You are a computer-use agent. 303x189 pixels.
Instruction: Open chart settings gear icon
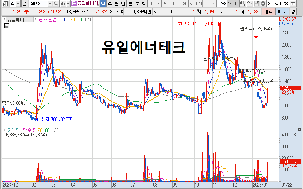(263, 4)
